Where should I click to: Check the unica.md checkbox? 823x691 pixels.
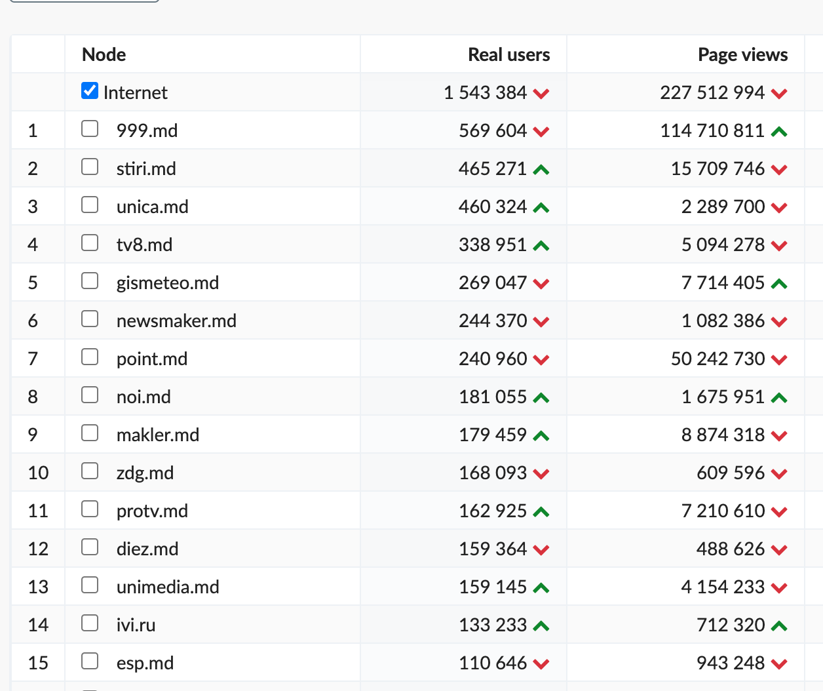click(x=90, y=205)
